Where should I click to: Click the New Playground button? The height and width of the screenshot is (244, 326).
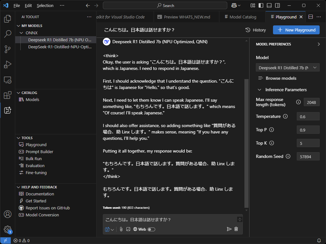coord(296,30)
